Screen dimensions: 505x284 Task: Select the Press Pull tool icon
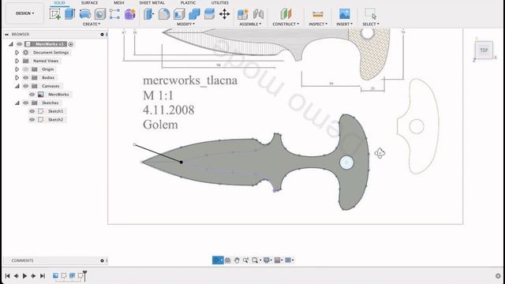point(149,14)
